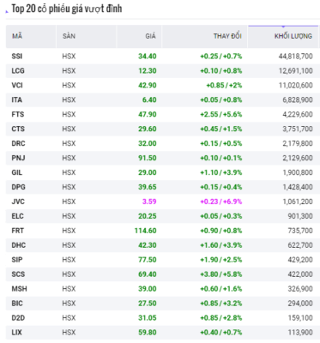Select the GIL stock row

[162, 172]
